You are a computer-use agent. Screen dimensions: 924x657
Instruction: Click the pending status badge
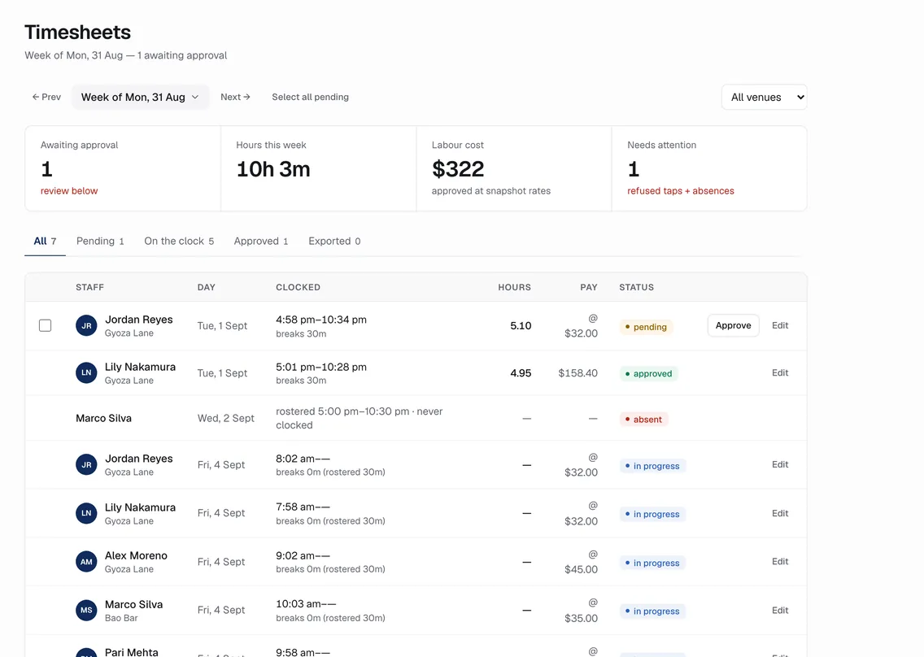646,327
